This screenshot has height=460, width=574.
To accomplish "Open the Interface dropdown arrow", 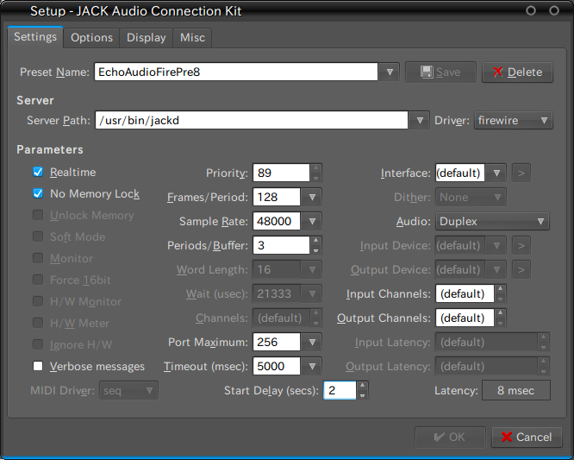I will click(x=496, y=173).
